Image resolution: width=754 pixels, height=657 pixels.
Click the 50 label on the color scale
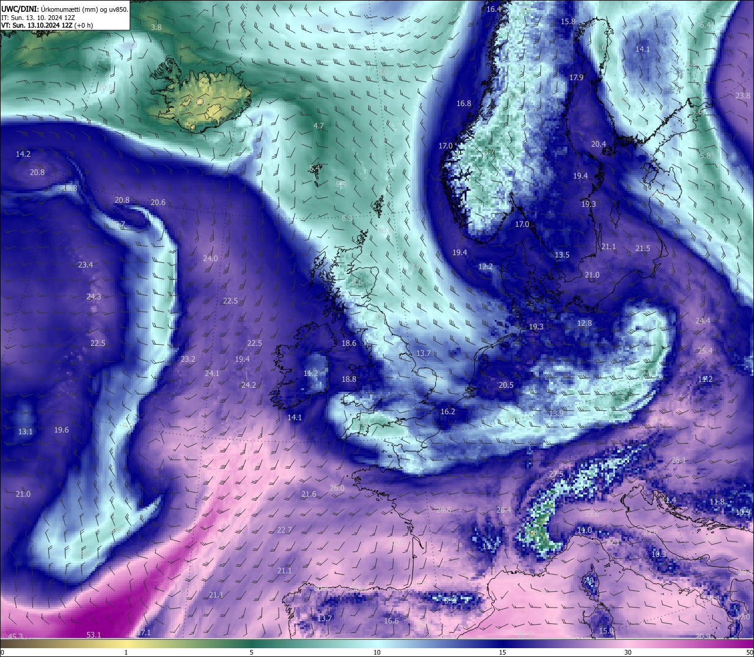[x=749, y=652]
